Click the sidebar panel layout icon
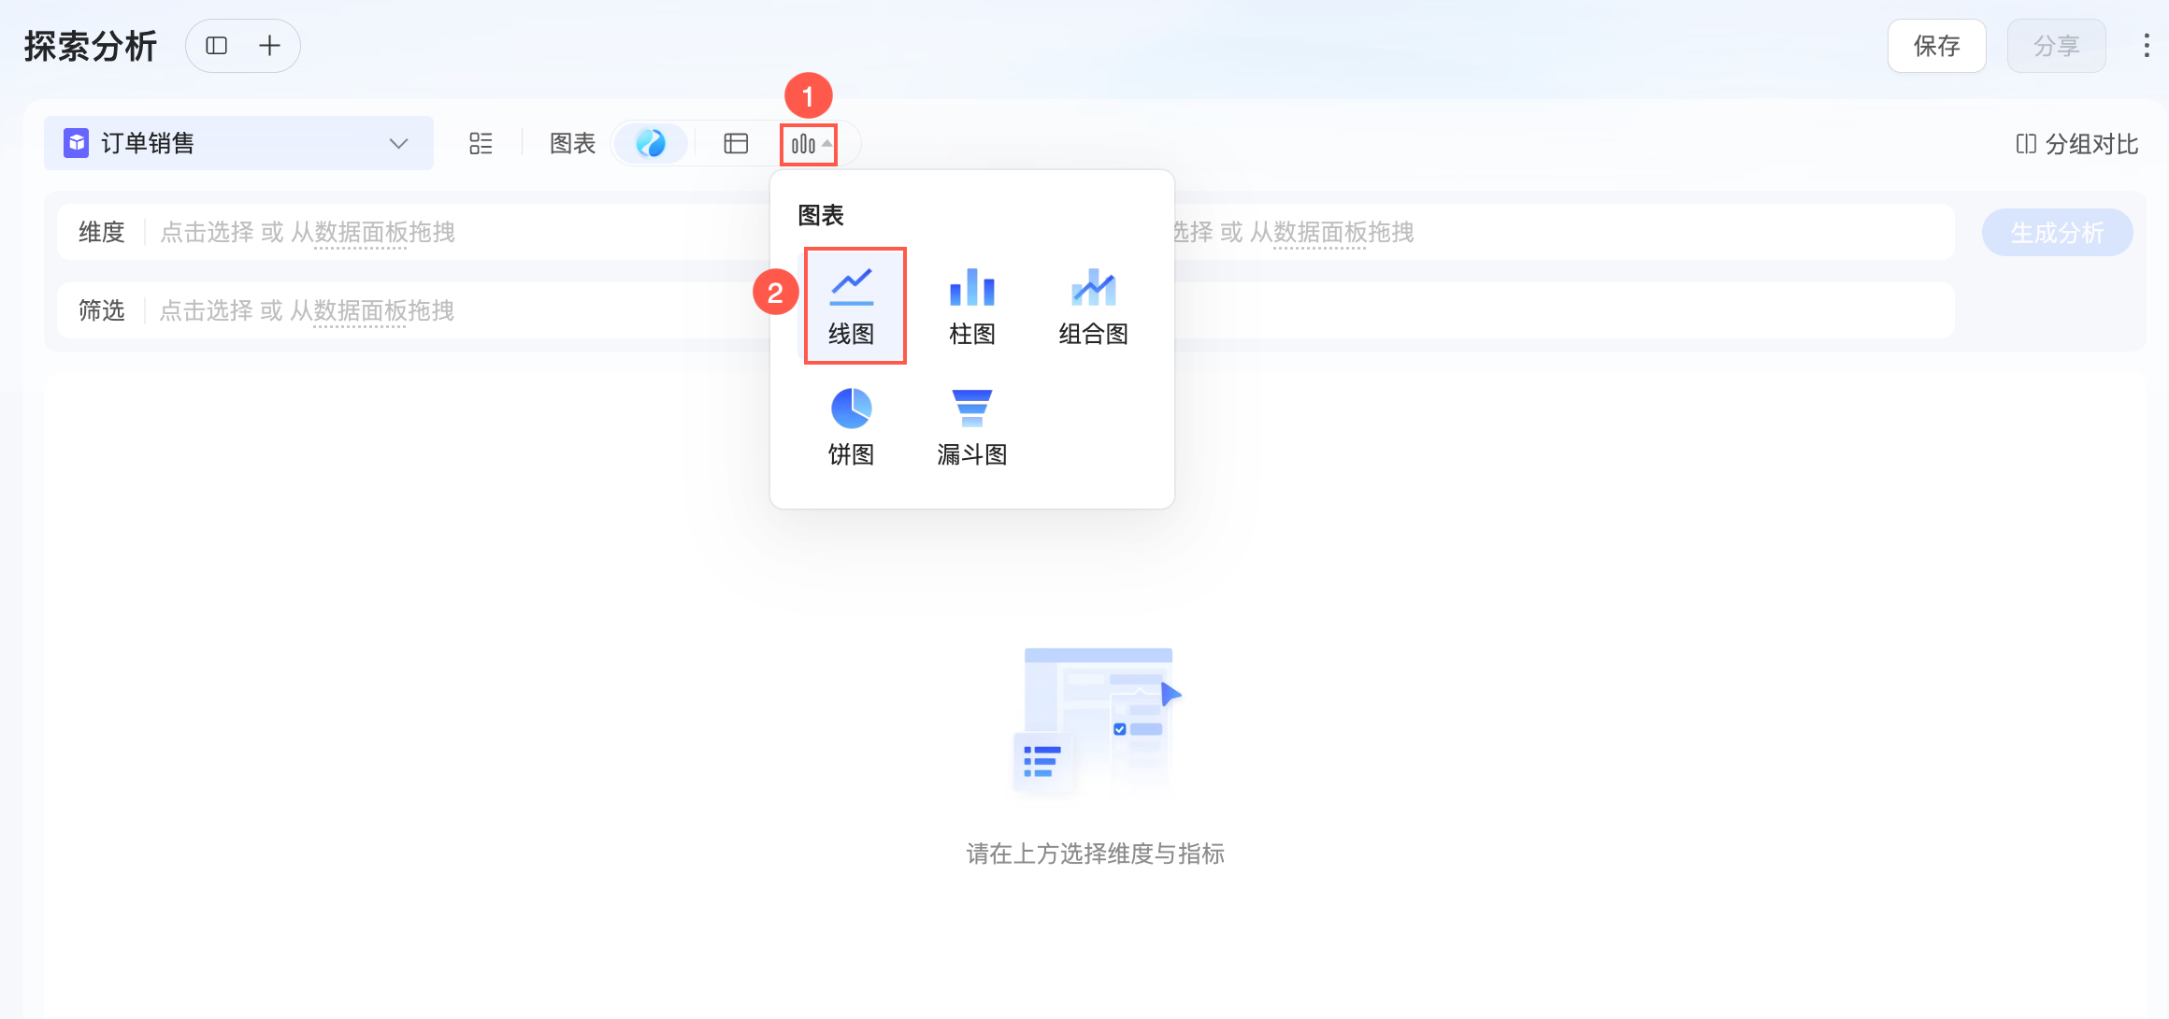Viewport: 2169px width, 1019px height. (217, 46)
